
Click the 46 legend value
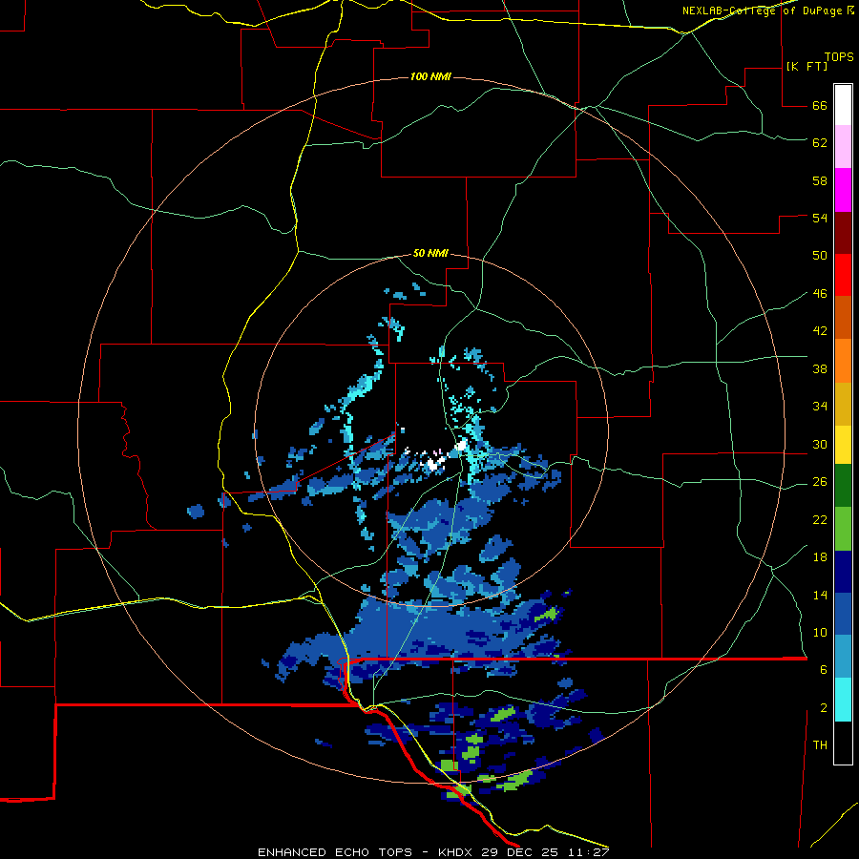820,294
